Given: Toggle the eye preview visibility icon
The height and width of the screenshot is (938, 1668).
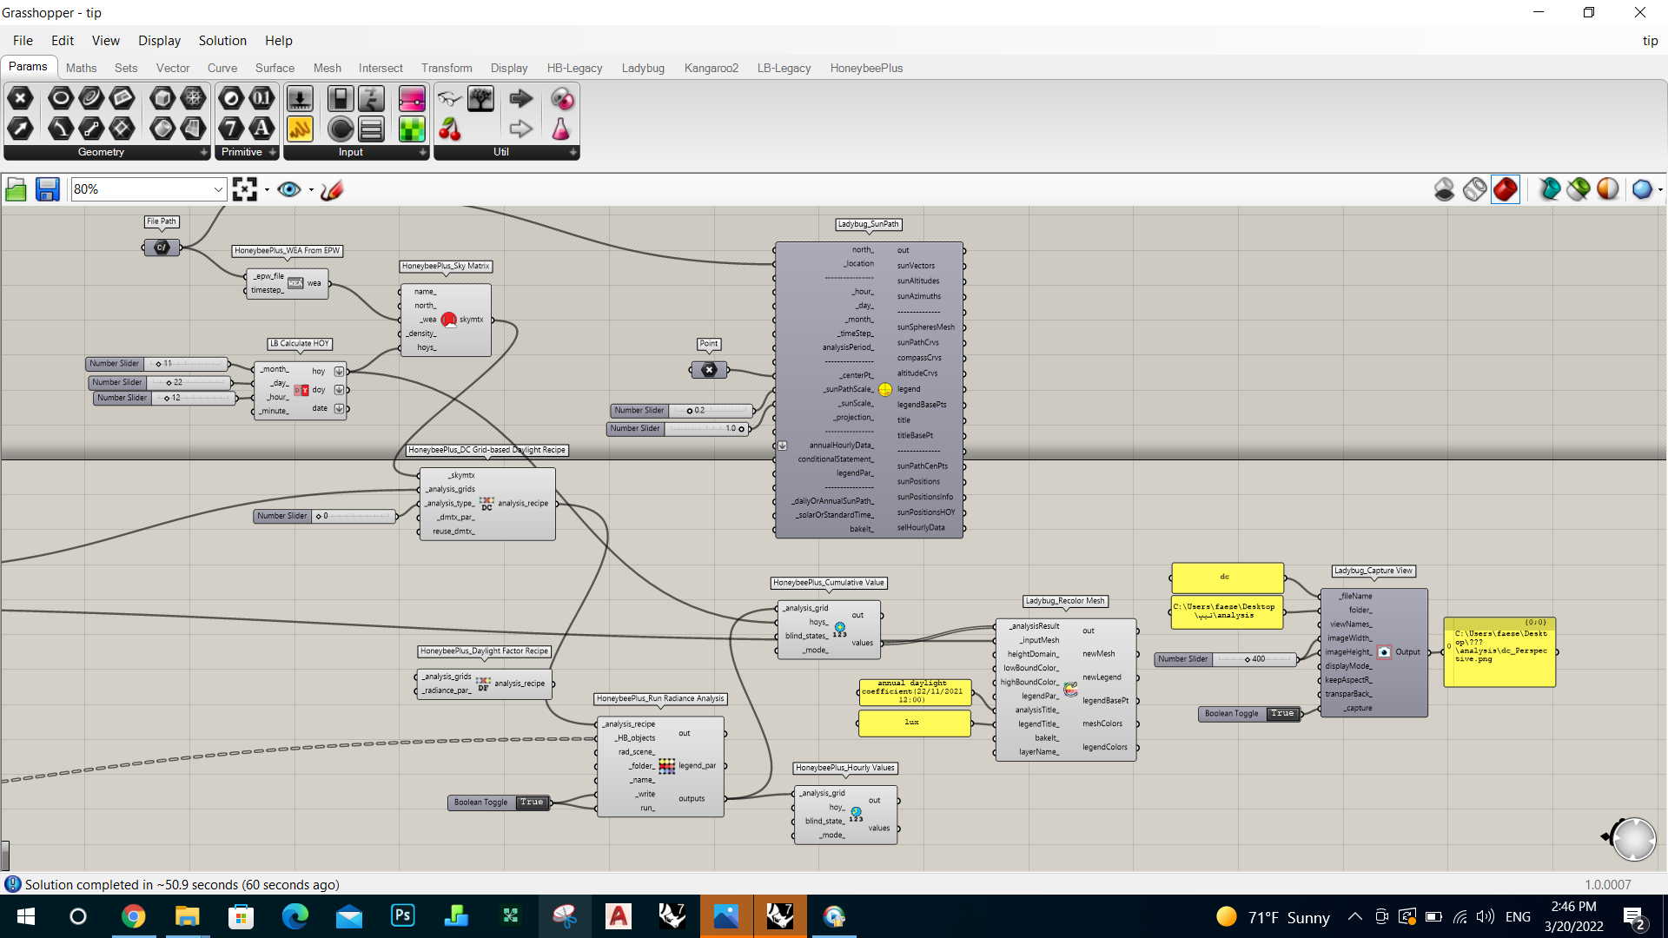Looking at the screenshot, I should pyautogui.click(x=289, y=189).
